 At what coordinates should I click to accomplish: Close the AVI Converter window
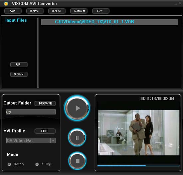pos(180,4)
